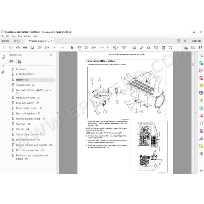Click the stamp tool icon
This screenshot has width=204, height=204.
156,48
